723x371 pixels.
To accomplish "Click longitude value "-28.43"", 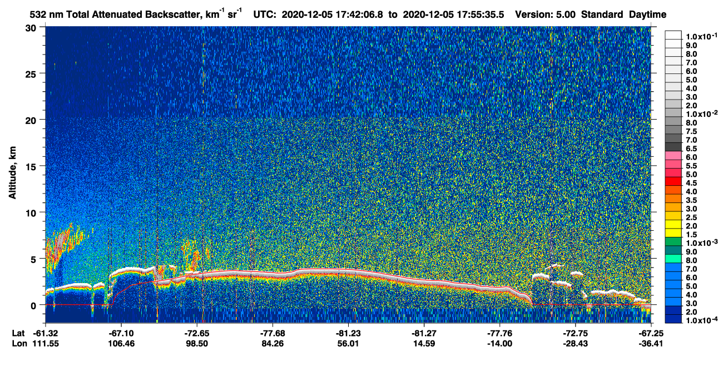I will (576, 344).
